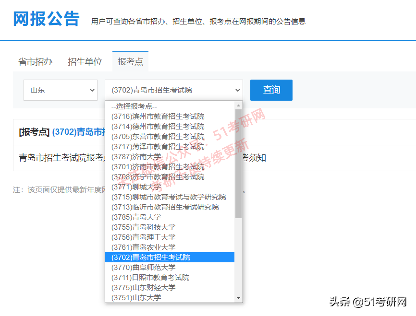This screenshot has width=416, height=316.
Task: Select the 报考点 tab
Action: pyautogui.click(x=130, y=62)
